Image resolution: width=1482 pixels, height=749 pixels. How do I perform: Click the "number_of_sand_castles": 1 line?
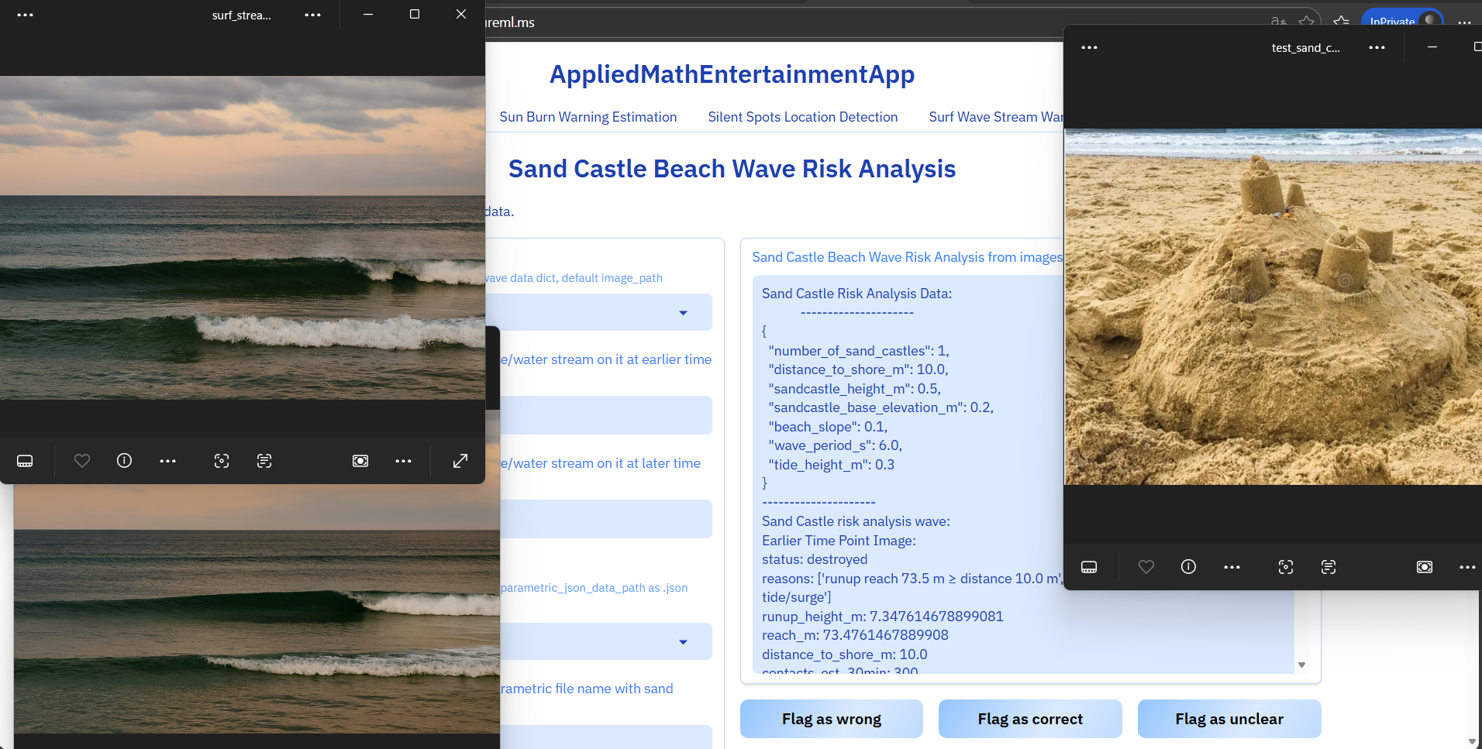pyautogui.click(x=859, y=351)
